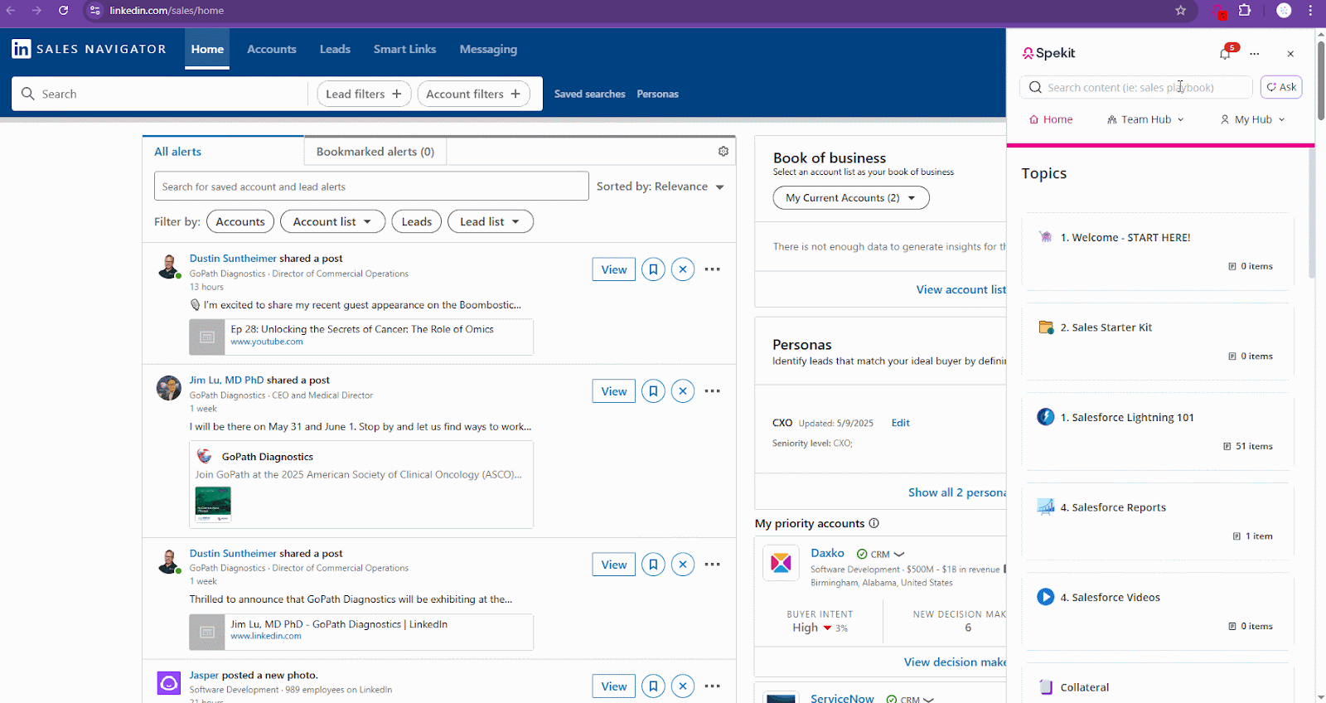Screen dimensions: 1326x703
Task: Focus the Sales Navigator Search box
Action: point(162,94)
